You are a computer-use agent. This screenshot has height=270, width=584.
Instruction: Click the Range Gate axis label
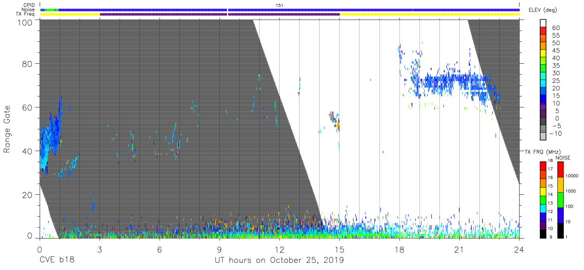point(7,130)
